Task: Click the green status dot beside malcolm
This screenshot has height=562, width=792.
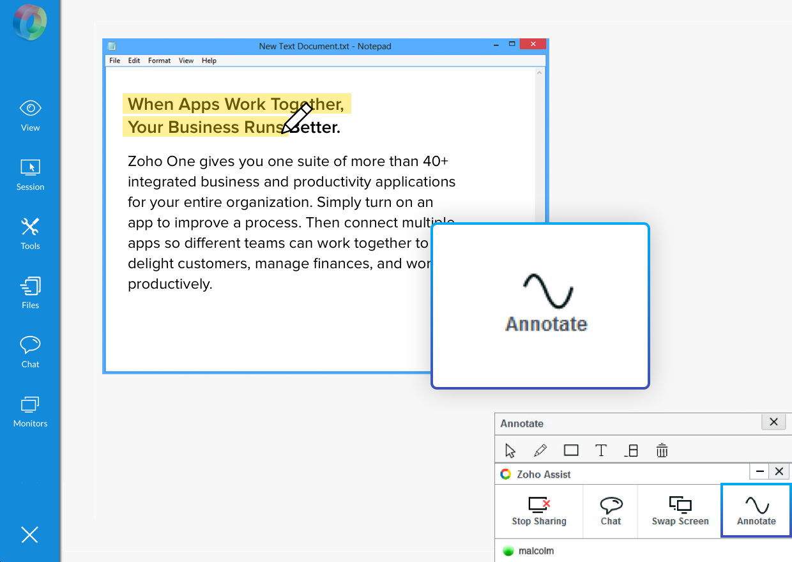Action: 508,551
